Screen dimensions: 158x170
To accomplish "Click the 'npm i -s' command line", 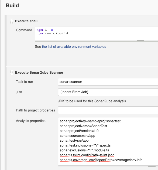I will coord(45,30).
